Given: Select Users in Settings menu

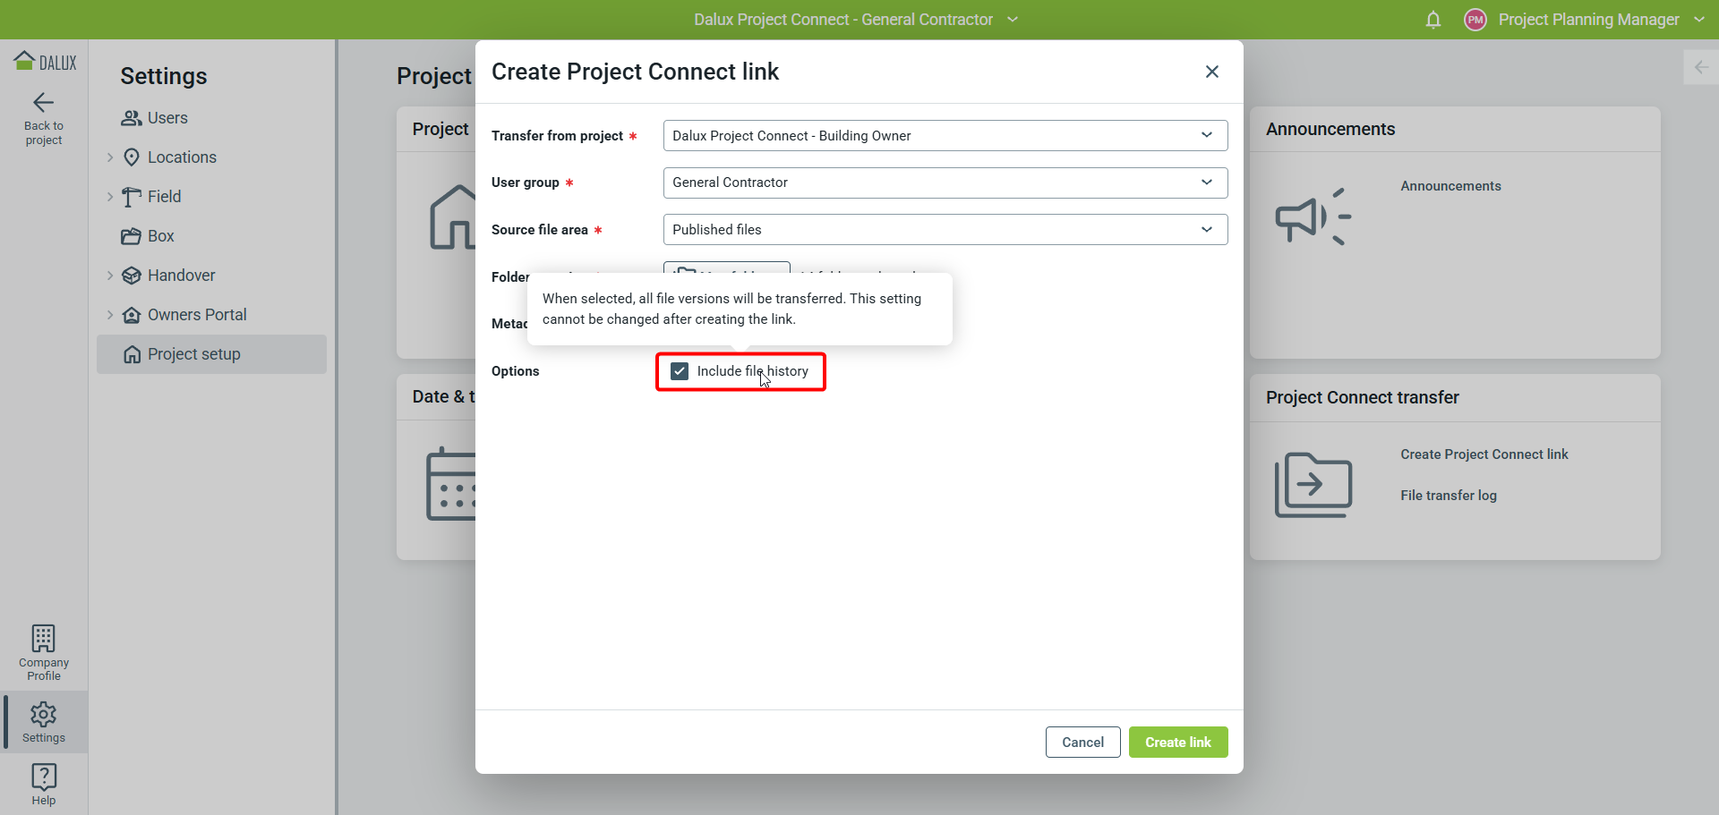Looking at the screenshot, I should point(167,118).
